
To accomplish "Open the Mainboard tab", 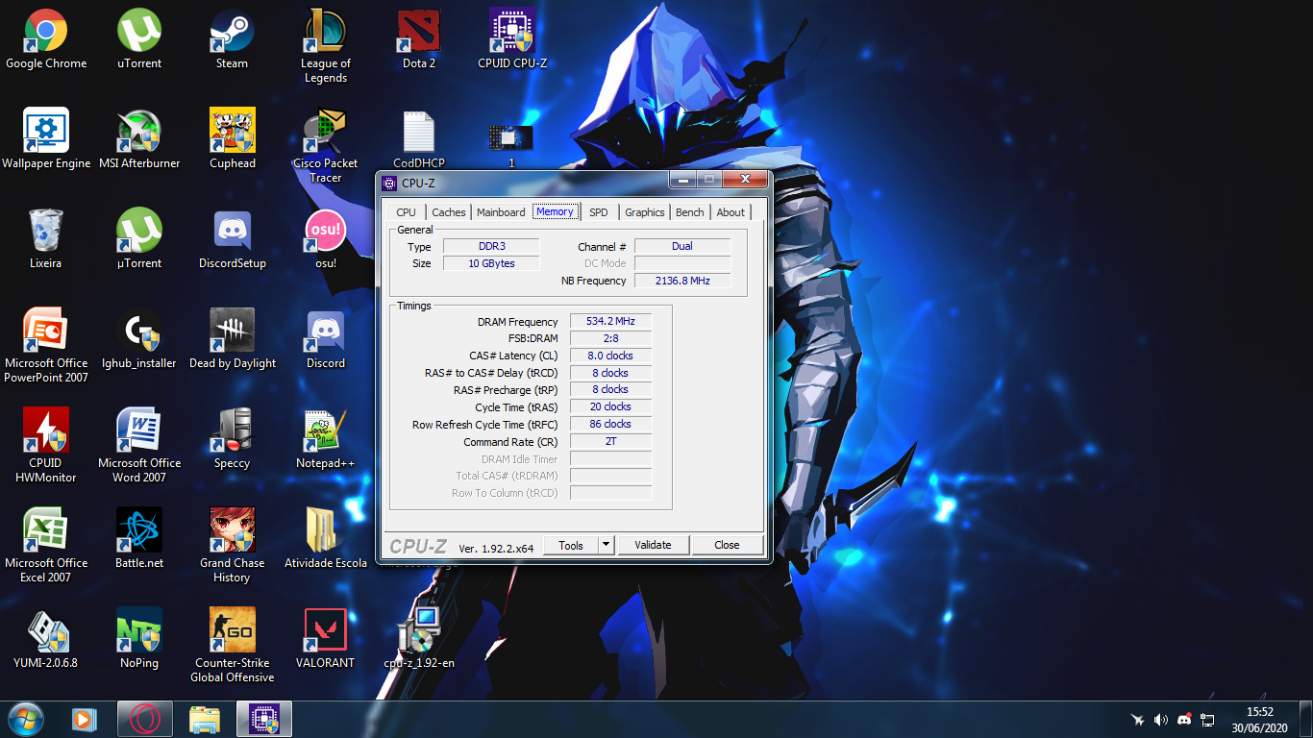I will coord(501,212).
